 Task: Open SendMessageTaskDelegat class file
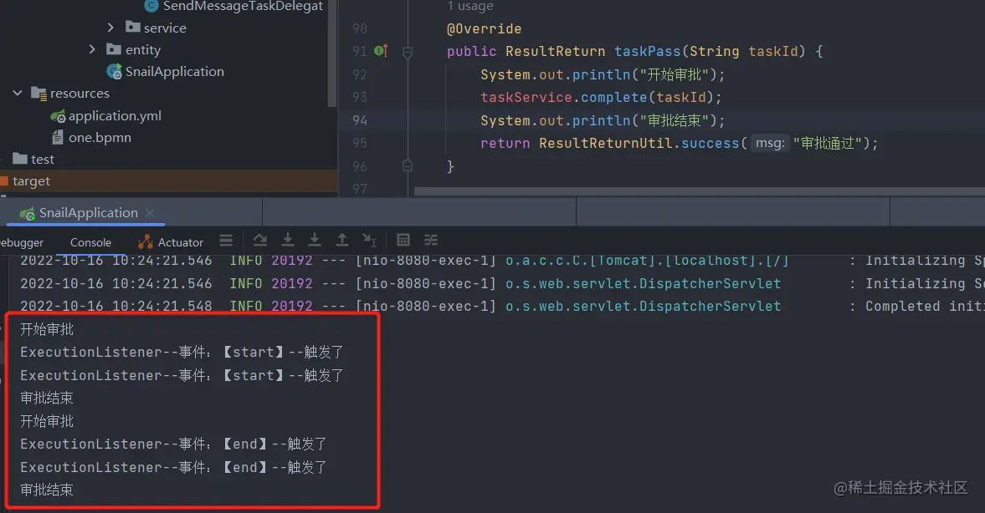pyautogui.click(x=243, y=7)
